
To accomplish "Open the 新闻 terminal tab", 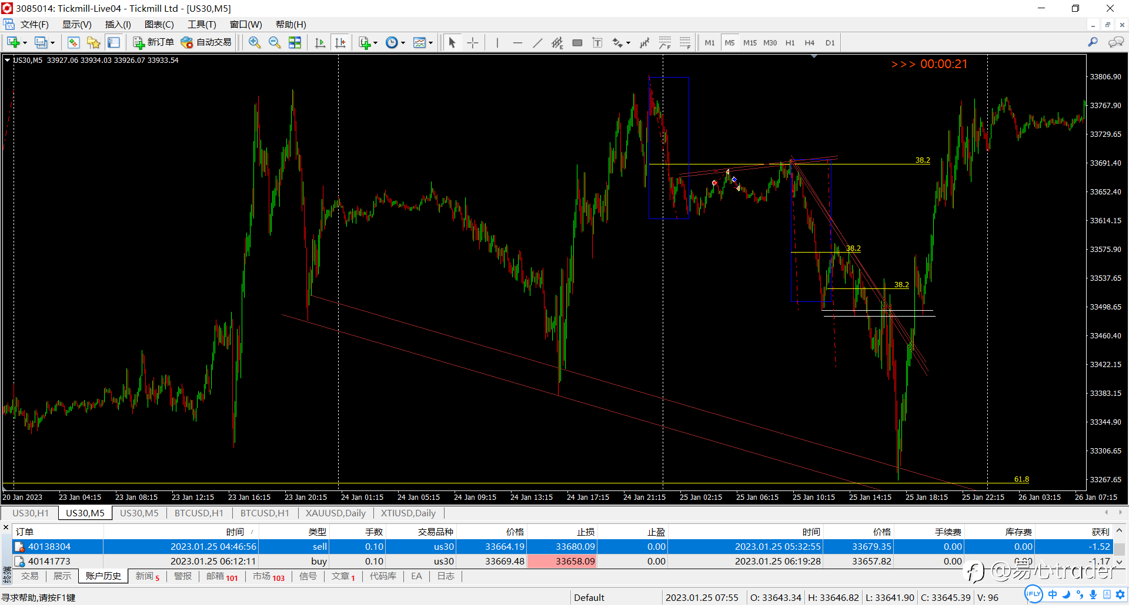I will [x=147, y=576].
